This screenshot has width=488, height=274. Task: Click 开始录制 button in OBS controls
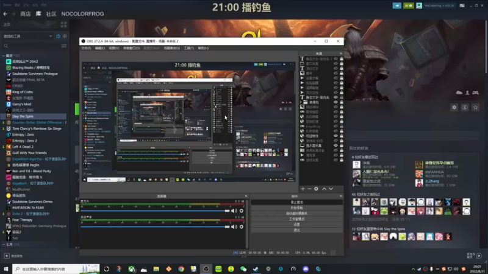click(296, 208)
